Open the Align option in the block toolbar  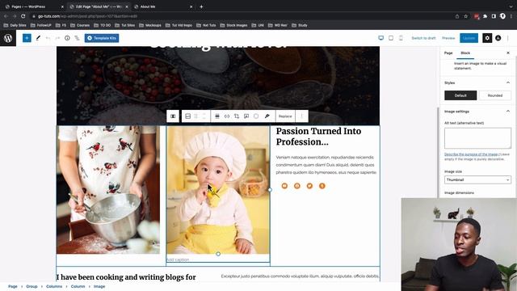pos(217,116)
